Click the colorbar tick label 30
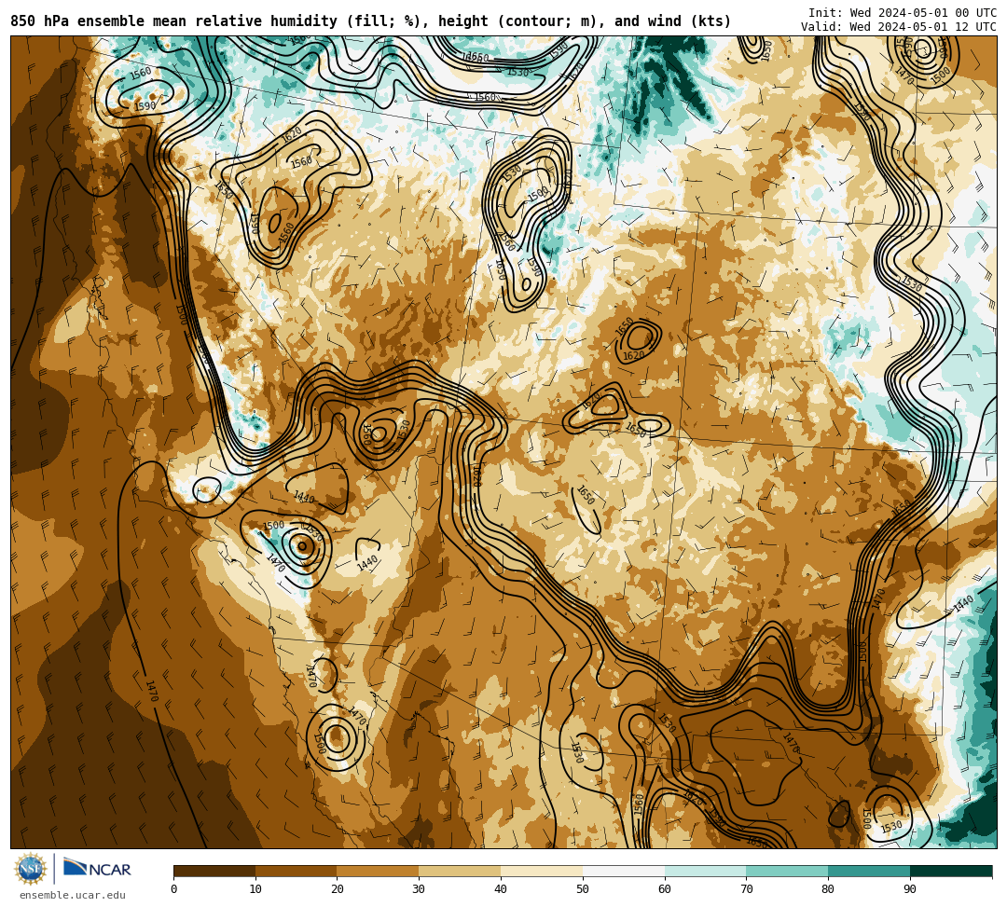This screenshot has height=907, width=1007. point(420,889)
